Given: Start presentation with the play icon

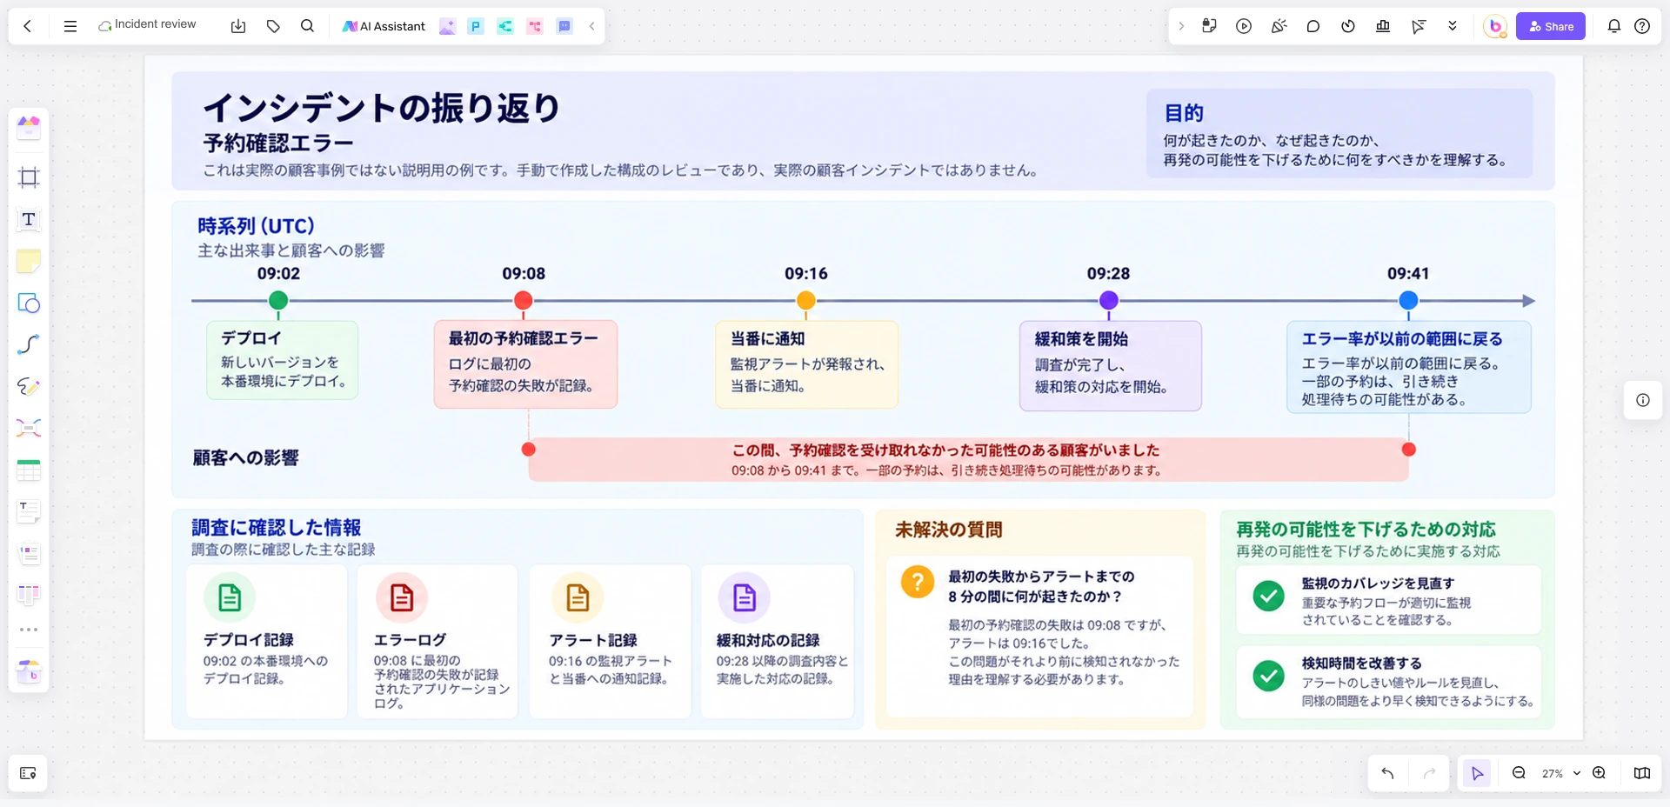Looking at the screenshot, I should 1244,26.
